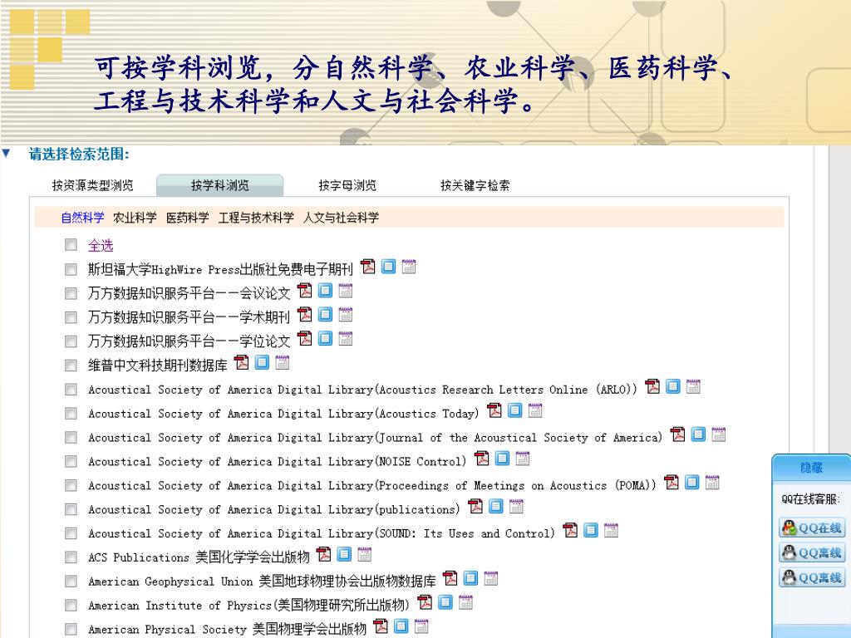
Task: Check the NOISE Control library checkbox
Action: coord(71,461)
